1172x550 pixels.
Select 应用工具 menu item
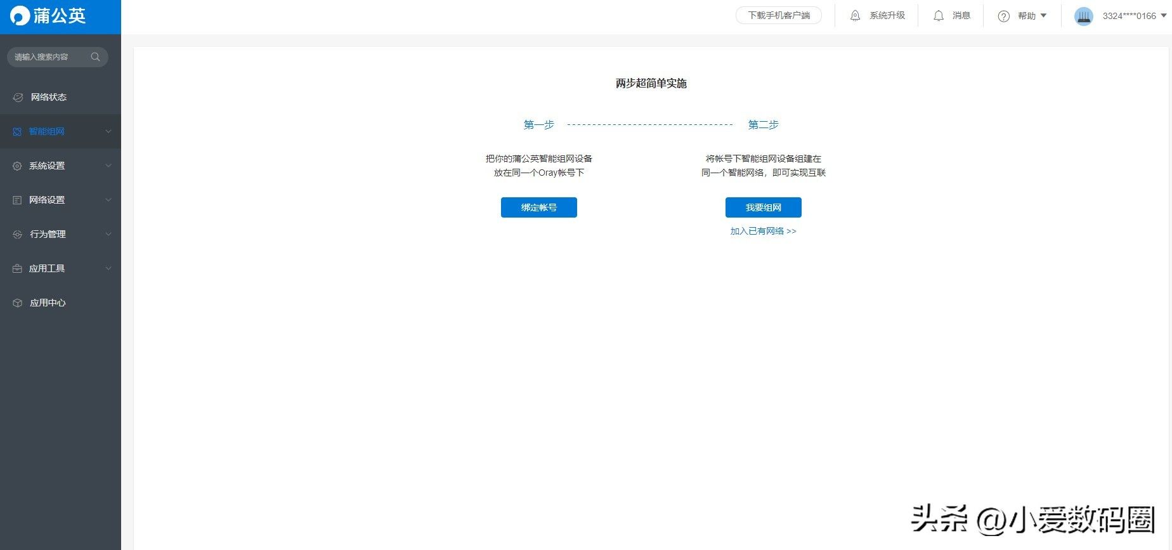[60, 268]
